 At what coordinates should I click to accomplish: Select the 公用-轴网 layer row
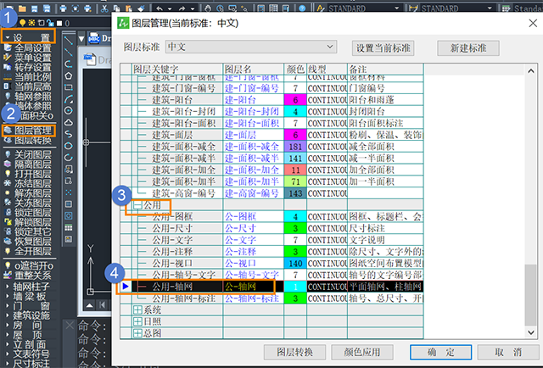271,287
